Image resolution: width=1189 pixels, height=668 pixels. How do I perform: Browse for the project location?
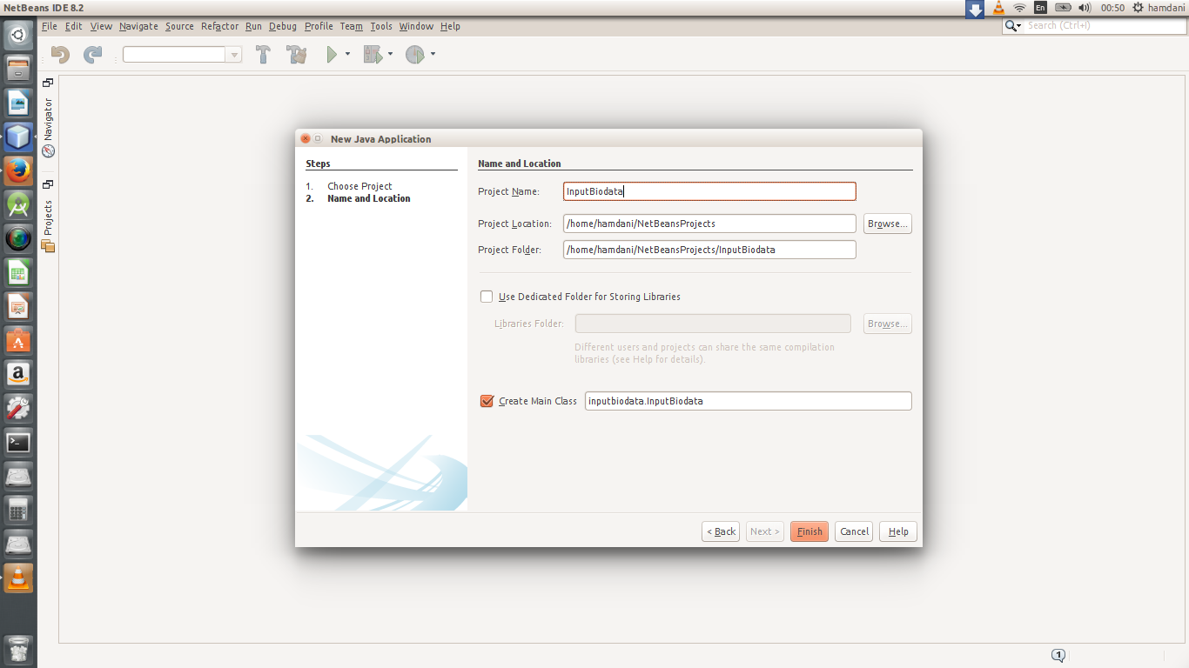(x=888, y=224)
